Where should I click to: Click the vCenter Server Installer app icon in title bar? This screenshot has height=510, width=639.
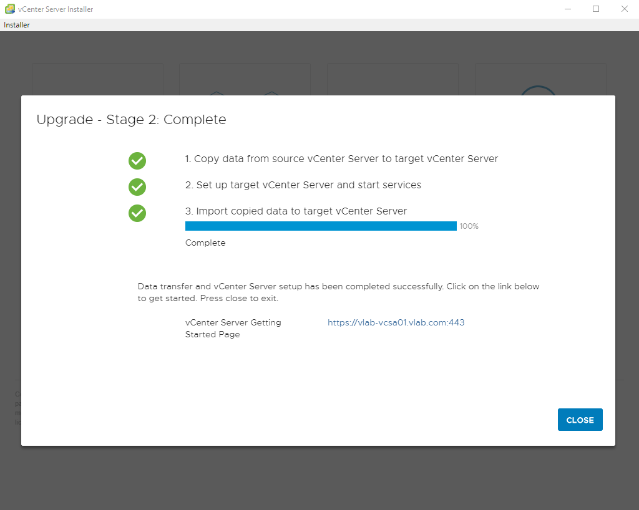click(10, 9)
